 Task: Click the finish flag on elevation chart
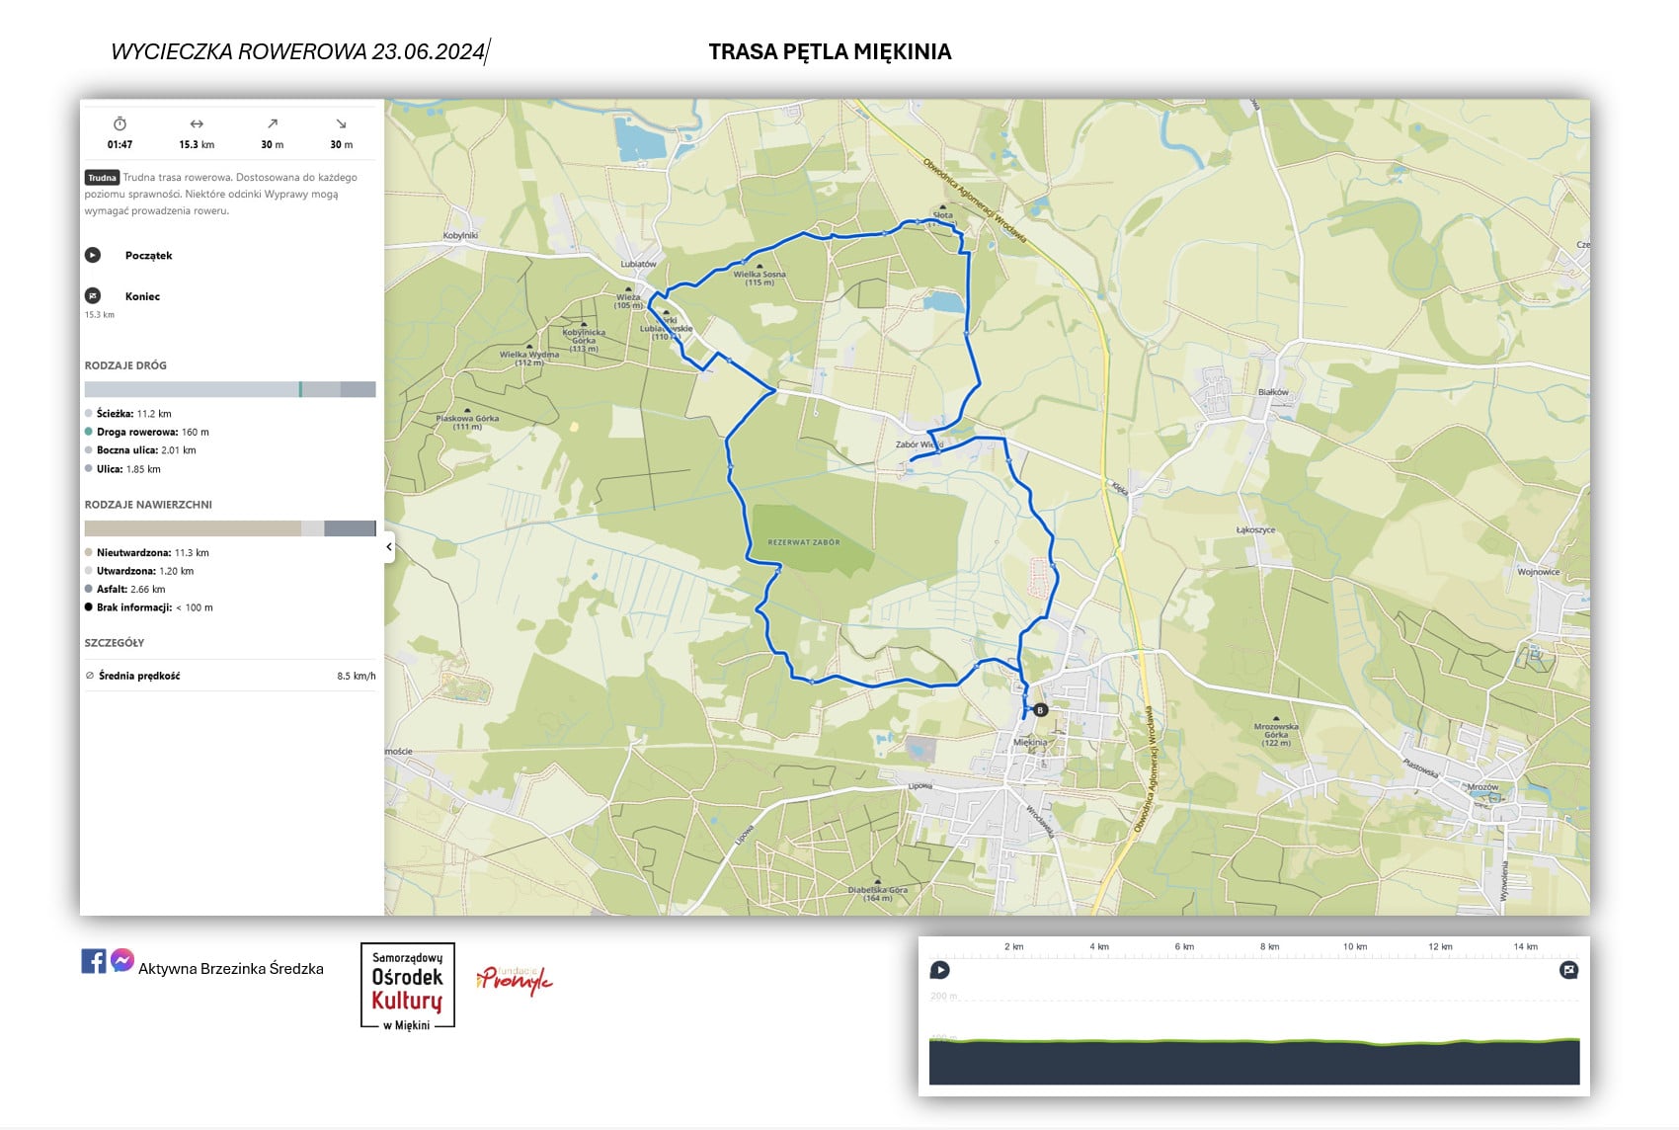(x=1568, y=970)
